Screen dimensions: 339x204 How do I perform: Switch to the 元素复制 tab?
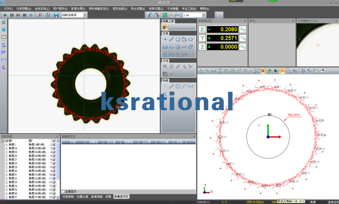67,196
